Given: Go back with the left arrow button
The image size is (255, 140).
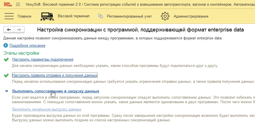Looking at the screenshot, I should coord(9,30).
